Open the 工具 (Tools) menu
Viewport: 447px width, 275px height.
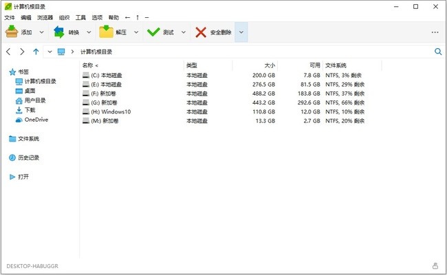coord(80,17)
